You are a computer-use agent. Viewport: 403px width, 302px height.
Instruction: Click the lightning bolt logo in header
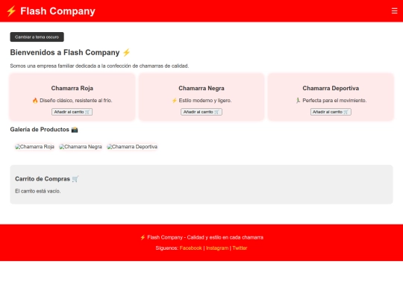click(x=11, y=11)
